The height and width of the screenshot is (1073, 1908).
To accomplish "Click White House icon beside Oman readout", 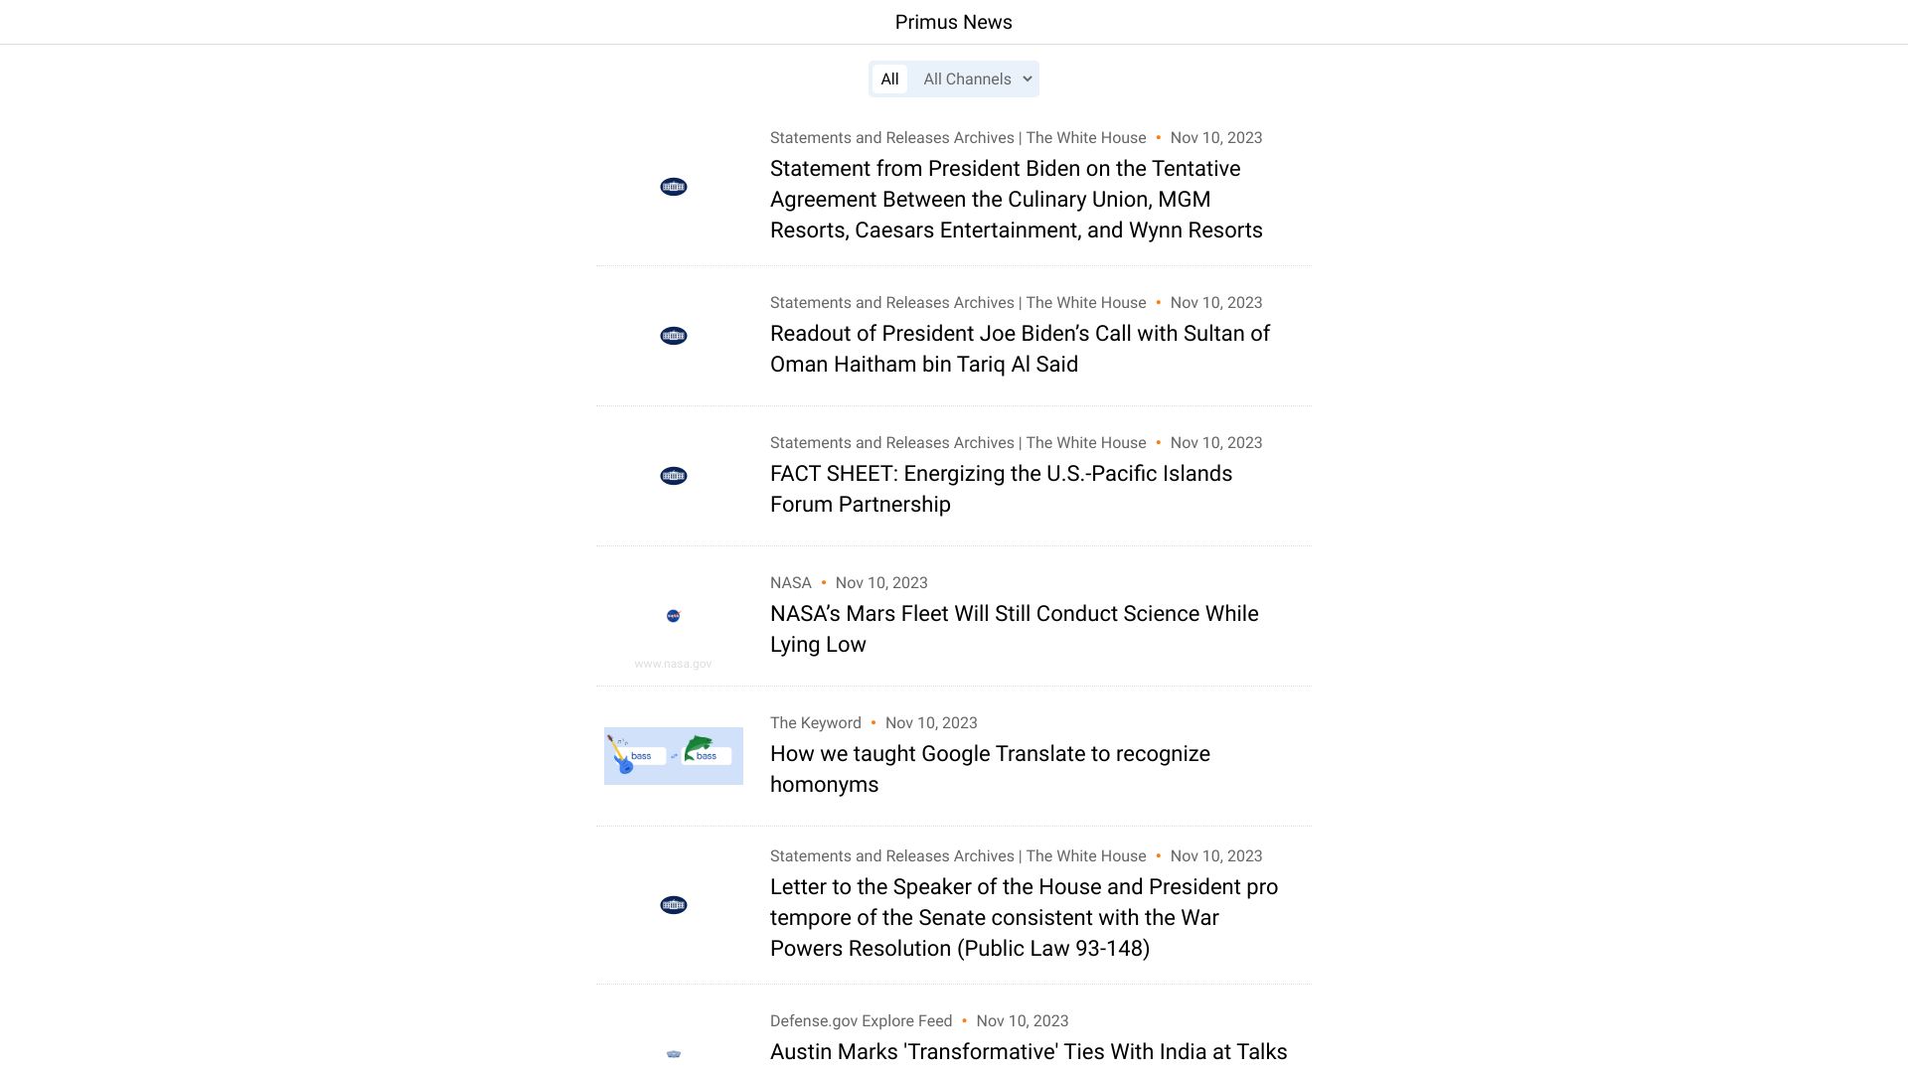I will 673,336.
